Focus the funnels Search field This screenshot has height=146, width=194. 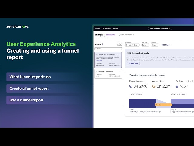tap(108, 49)
